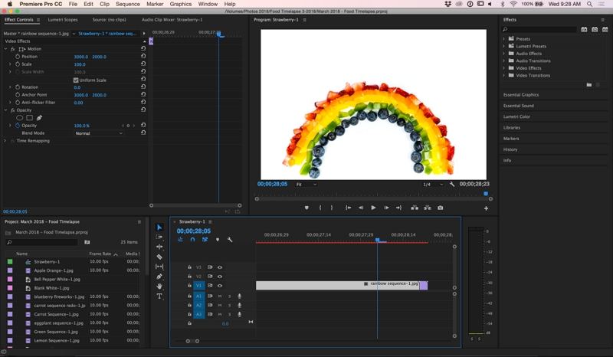Toggle Snap magnet in timeline
Image resolution: width=613 pixels, height=357 pixels.
[192, 239]
